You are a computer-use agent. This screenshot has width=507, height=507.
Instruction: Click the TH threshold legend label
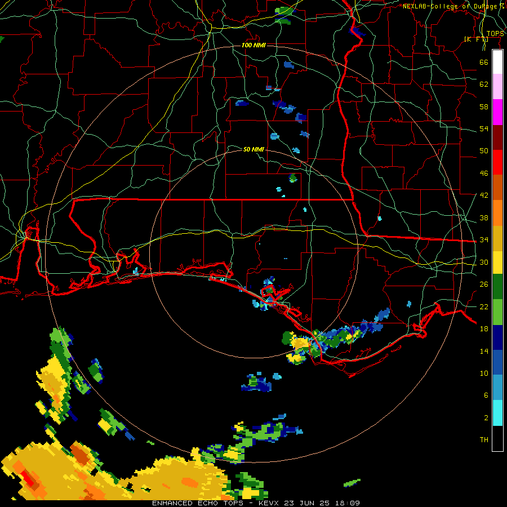point(484,440)
